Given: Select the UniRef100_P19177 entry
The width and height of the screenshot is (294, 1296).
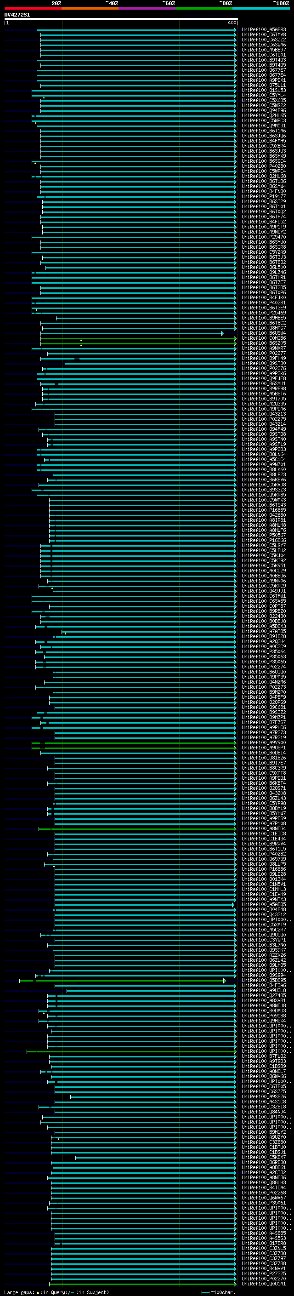Looking at the screenshot, I should (x=263, y=197).
